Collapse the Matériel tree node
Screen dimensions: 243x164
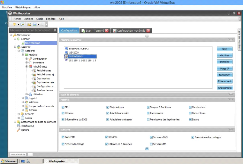point(23,55)
